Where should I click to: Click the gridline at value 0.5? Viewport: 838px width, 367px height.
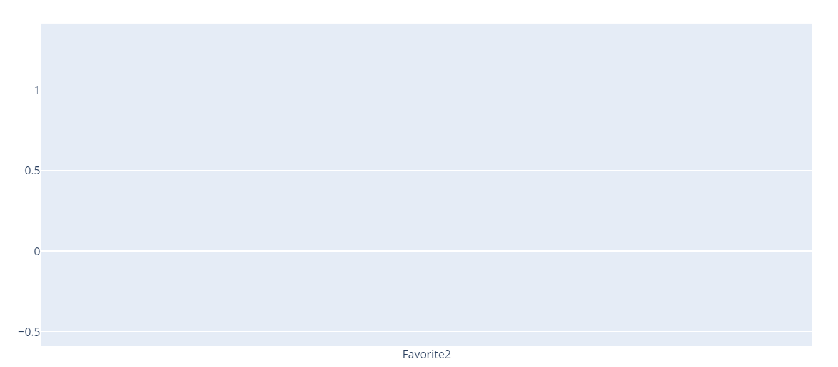click(x=426, y=171)
